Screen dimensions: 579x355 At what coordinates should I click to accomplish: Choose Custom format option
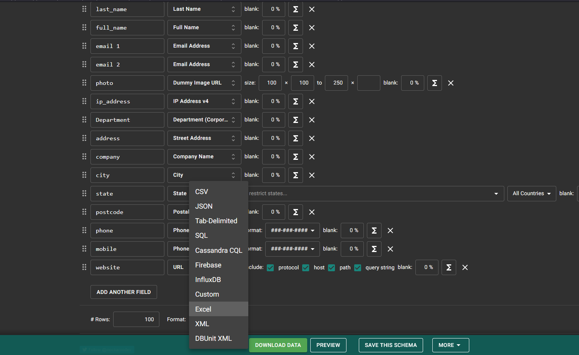click(219, 294)
